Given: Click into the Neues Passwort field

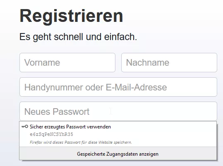Looking at the screenshot, I should point(118,111).
